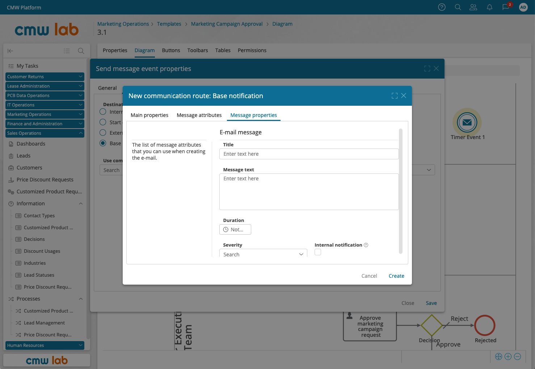Open the Duration time picker field
535x369 pixels.
[x=235, y=230]
